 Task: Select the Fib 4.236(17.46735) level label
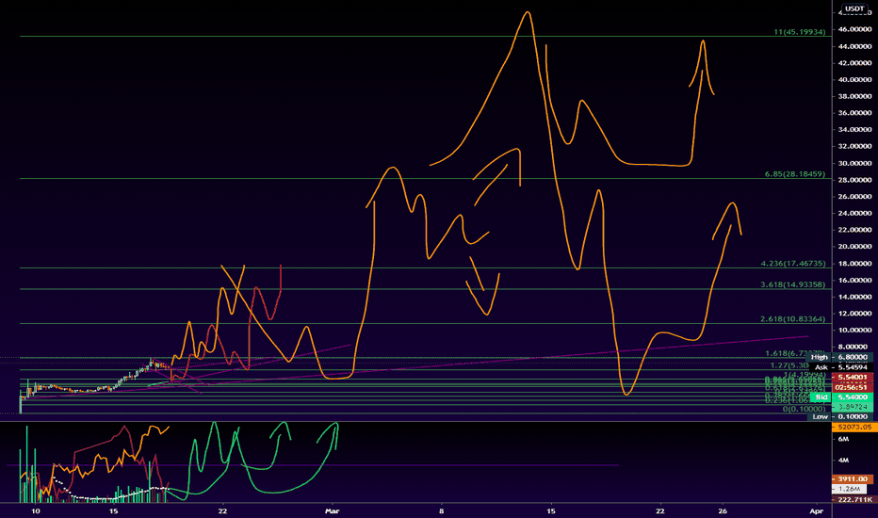pyautogui.click(x=793, y=263)
